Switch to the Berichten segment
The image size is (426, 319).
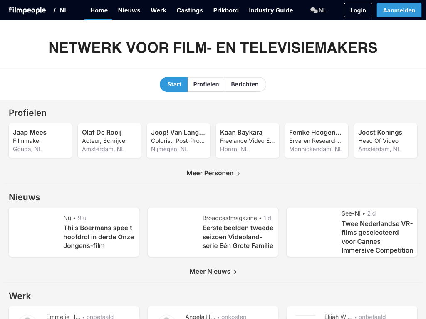(x=245, y=84)
